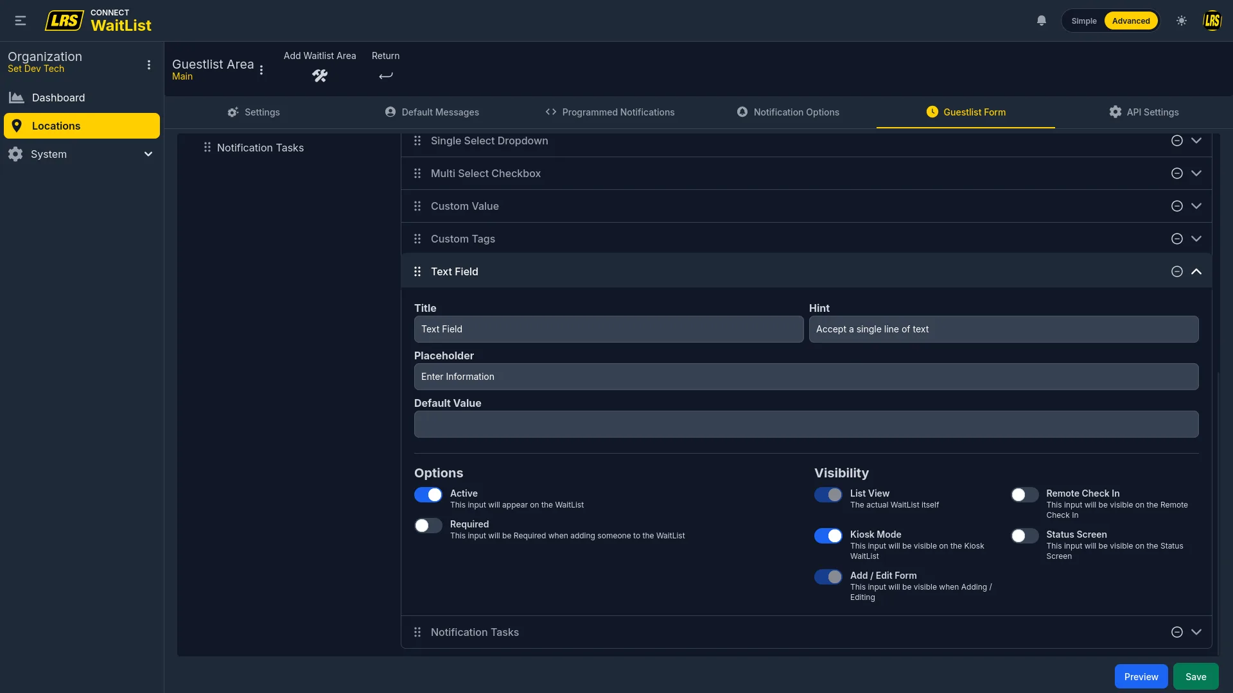Remove the Single Select Dropdown field
The image size is (1233, 693).
pos(1176,141)
